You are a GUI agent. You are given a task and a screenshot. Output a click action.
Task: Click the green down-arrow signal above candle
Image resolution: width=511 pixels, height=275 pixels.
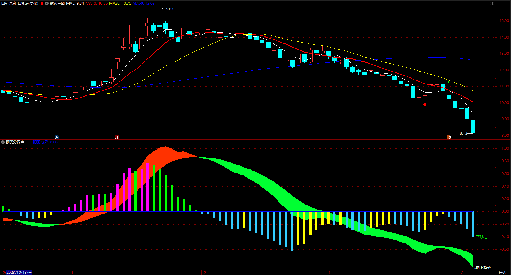[449, 83]
